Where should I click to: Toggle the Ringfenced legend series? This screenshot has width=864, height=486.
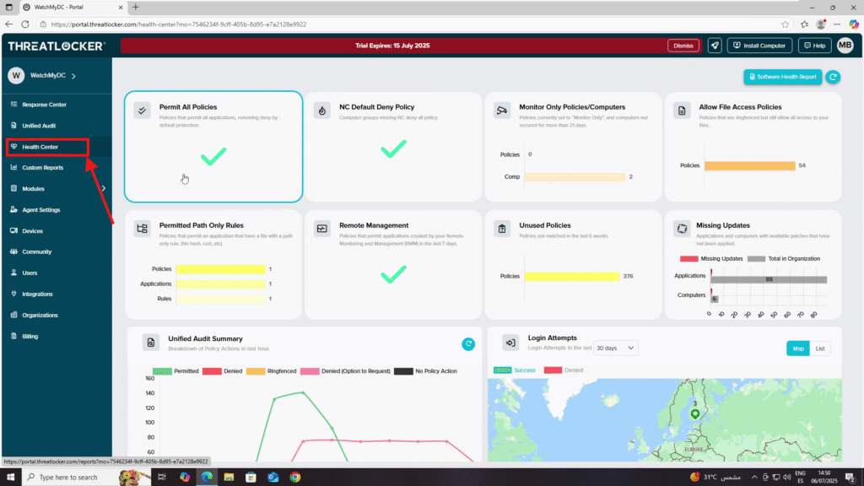271,371
